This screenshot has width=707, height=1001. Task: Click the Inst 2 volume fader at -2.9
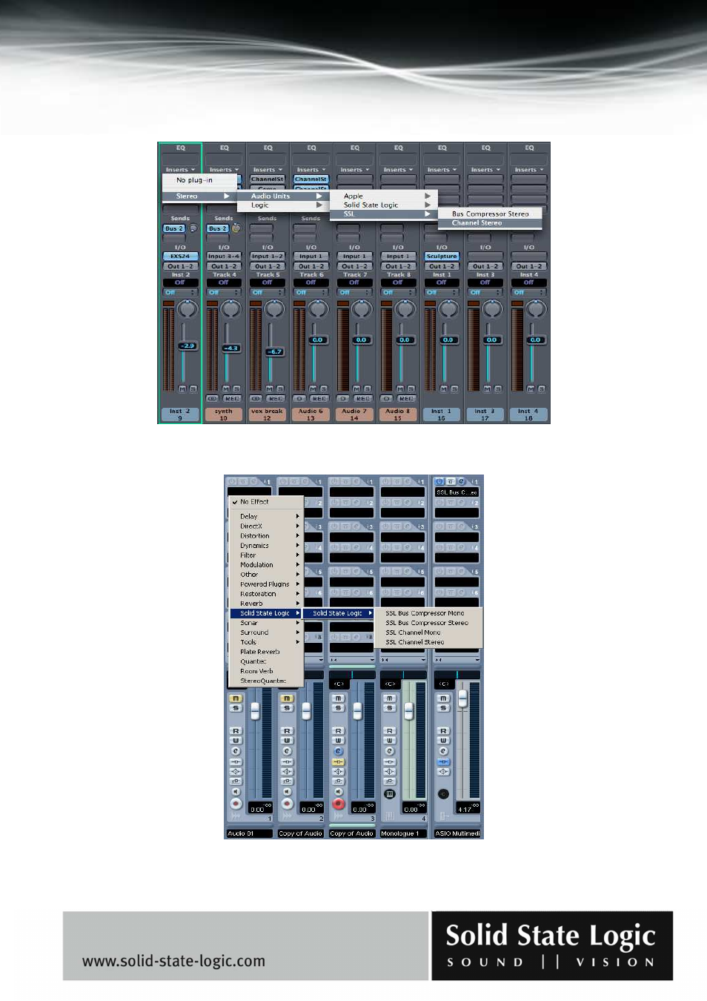point(187,346)
